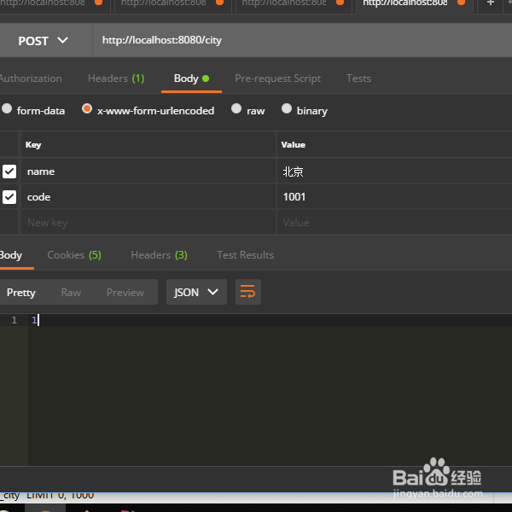Viewport: 512px width, 512px height.
Task: Uncheck the code parameter checkbox
Action: (9, 197)
